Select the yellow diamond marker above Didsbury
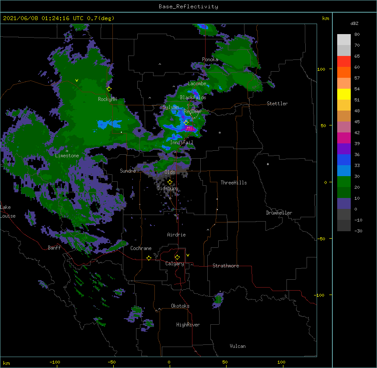Screen dimensions: 377x368 [x=170, y=182]
